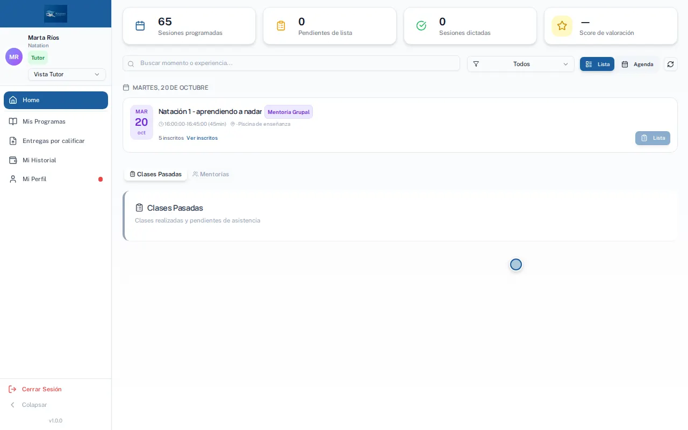Open the Ver inscritos link
Viewport: 688px width, 430px height.
pyautogui.click(x=202, y=138)
